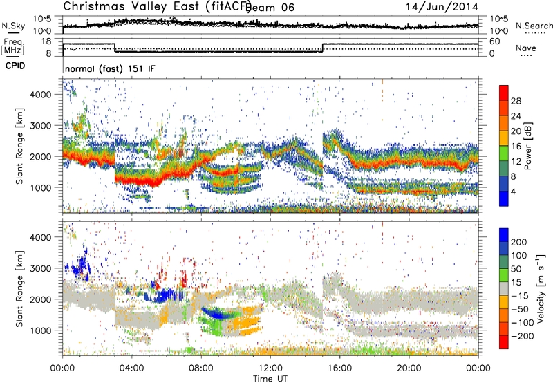Click the 'N.Search' legend label
This screenshot has height=383, width=553.
(534, 26)
